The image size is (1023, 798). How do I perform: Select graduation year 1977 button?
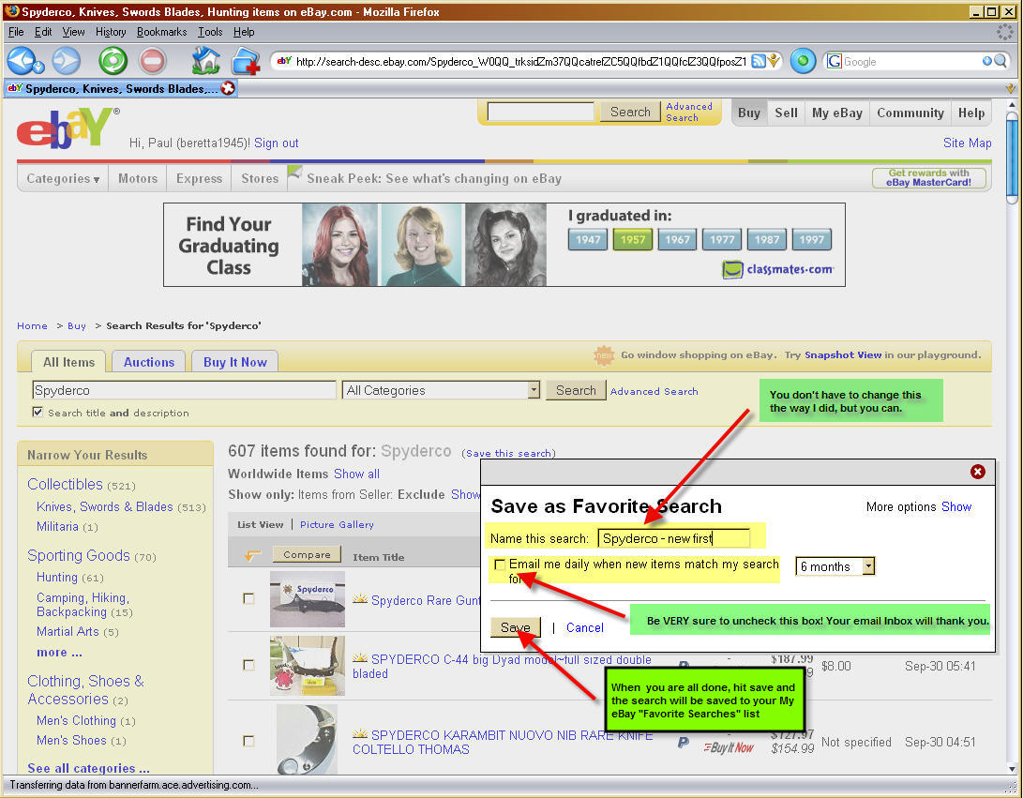[x=722, y=239]
